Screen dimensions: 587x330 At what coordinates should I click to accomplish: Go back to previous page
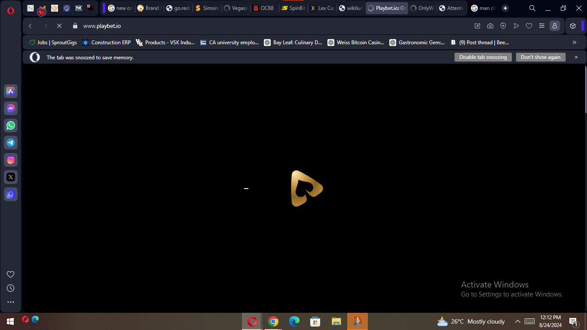coord(30,26)
